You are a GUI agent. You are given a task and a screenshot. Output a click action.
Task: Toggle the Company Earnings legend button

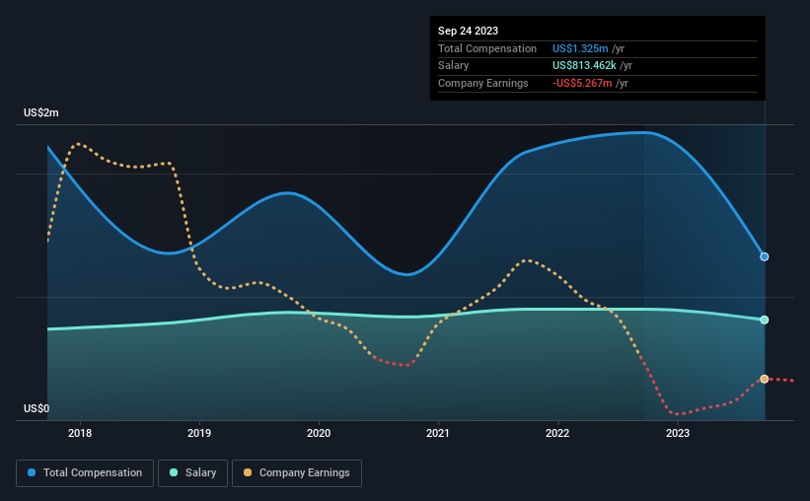[297, 473]
